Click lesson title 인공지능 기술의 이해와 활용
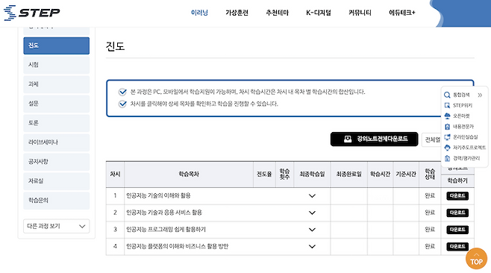 [x=158, y=195]
